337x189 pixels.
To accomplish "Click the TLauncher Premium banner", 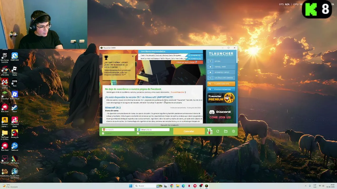I will [x=221, y=98].
